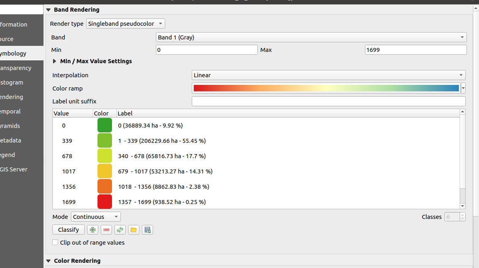Click the color ramp gradient bar
Viewport: 479px width, 268px height.
click(326, 89)
